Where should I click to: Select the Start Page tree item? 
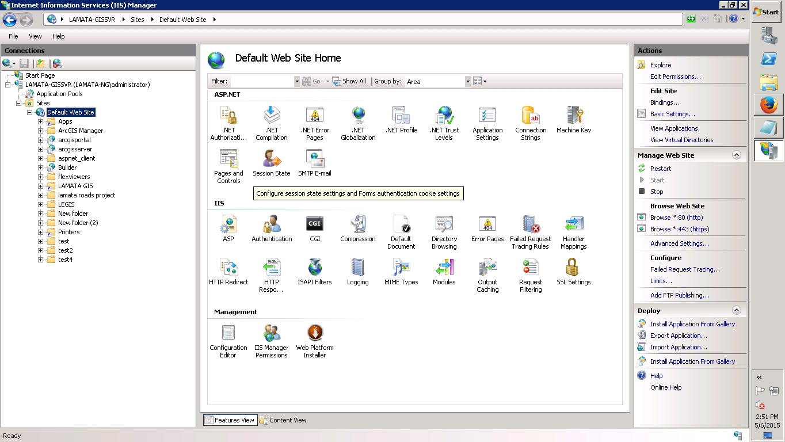click(40, 75)
